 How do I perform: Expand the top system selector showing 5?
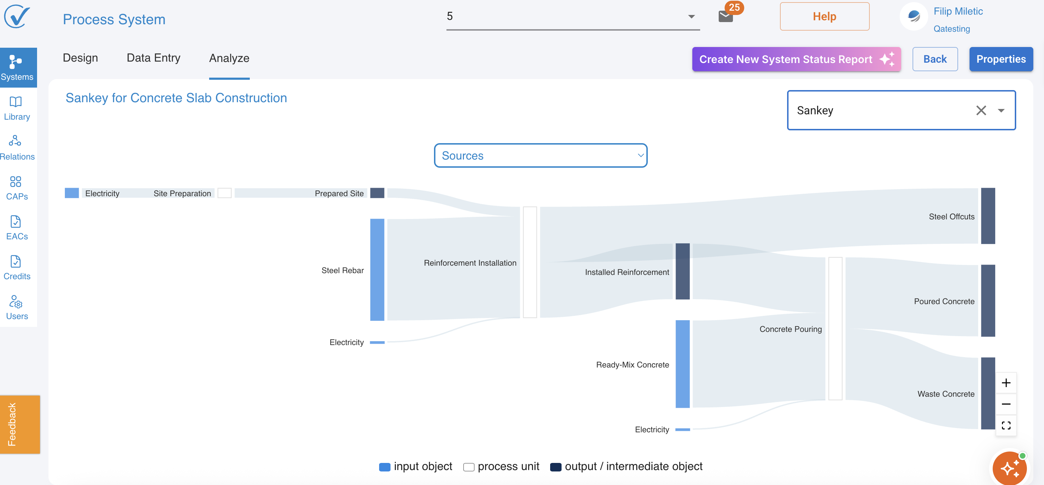[691, 17]
